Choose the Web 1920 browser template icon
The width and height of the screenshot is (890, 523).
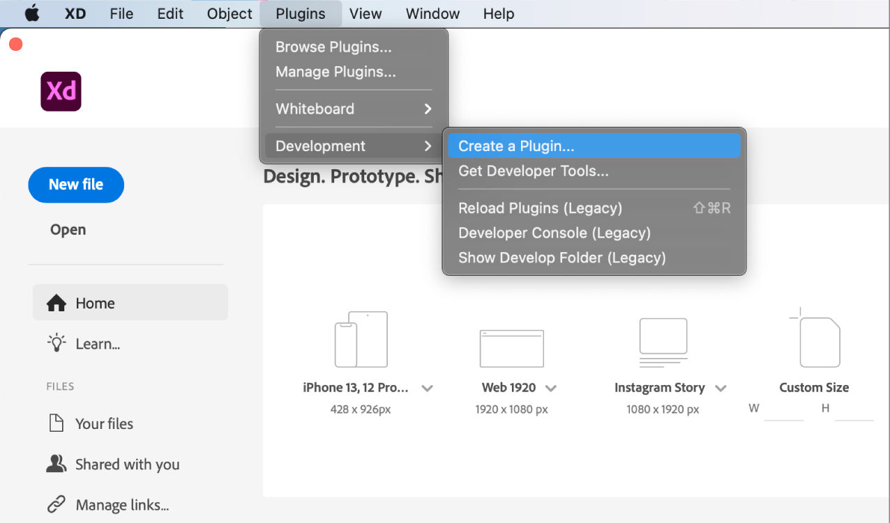click(511, 348)
